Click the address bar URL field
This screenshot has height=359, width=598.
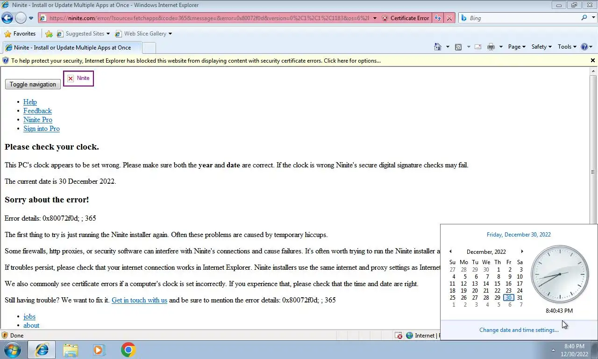point(208,18)
